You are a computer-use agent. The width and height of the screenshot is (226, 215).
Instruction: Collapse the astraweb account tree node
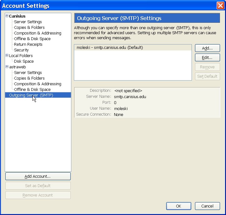7,67
